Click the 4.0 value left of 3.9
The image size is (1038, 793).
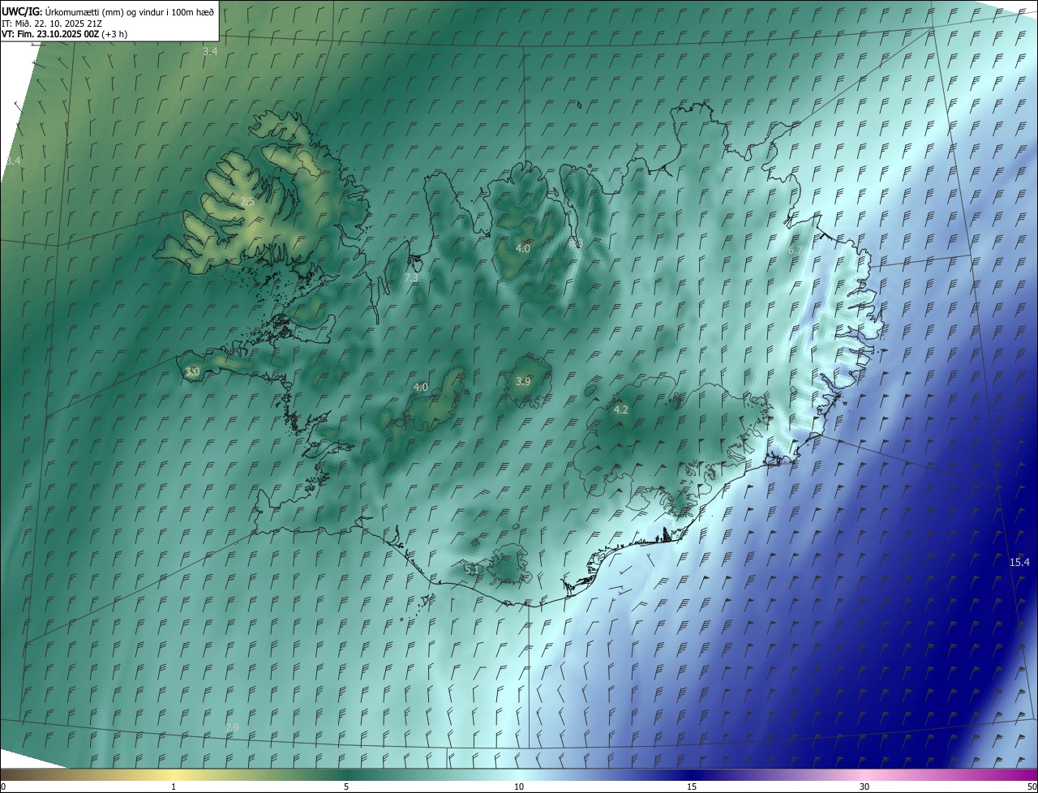coord(420,388)
